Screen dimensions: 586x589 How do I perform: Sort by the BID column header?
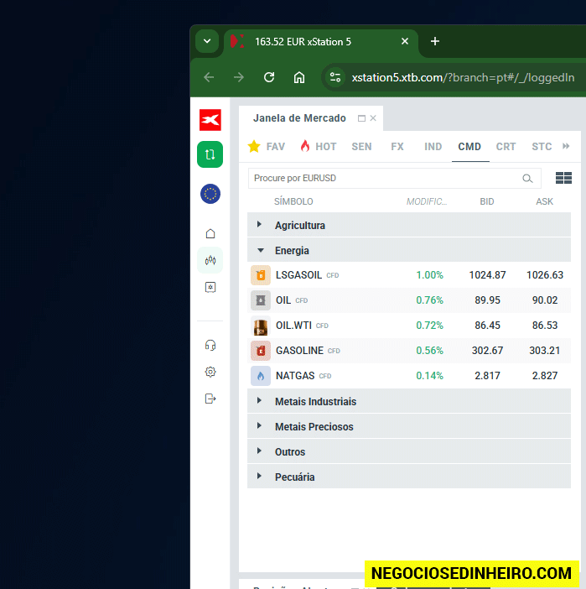pyautogui.click(x=487, y=201)
